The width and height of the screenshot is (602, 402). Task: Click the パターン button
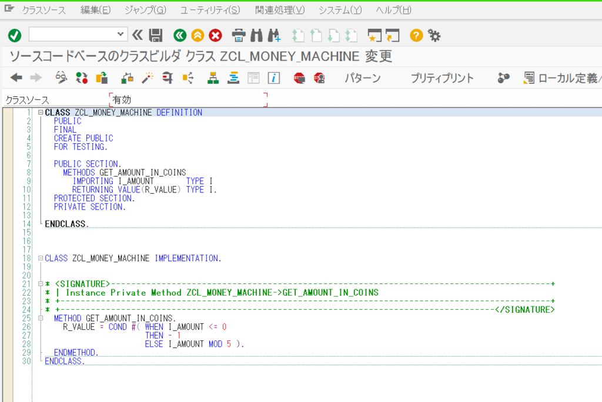[x=362, y=78]
